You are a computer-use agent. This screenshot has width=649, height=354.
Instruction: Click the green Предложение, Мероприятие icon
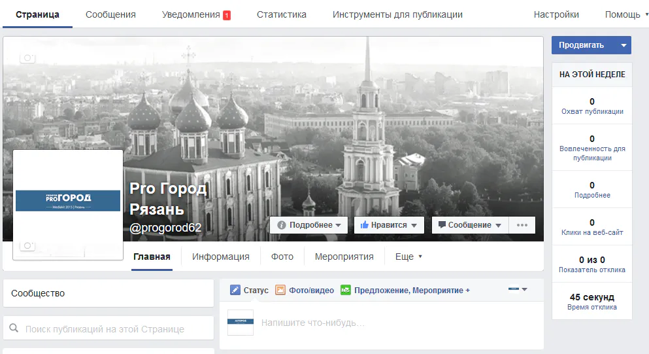346,290
